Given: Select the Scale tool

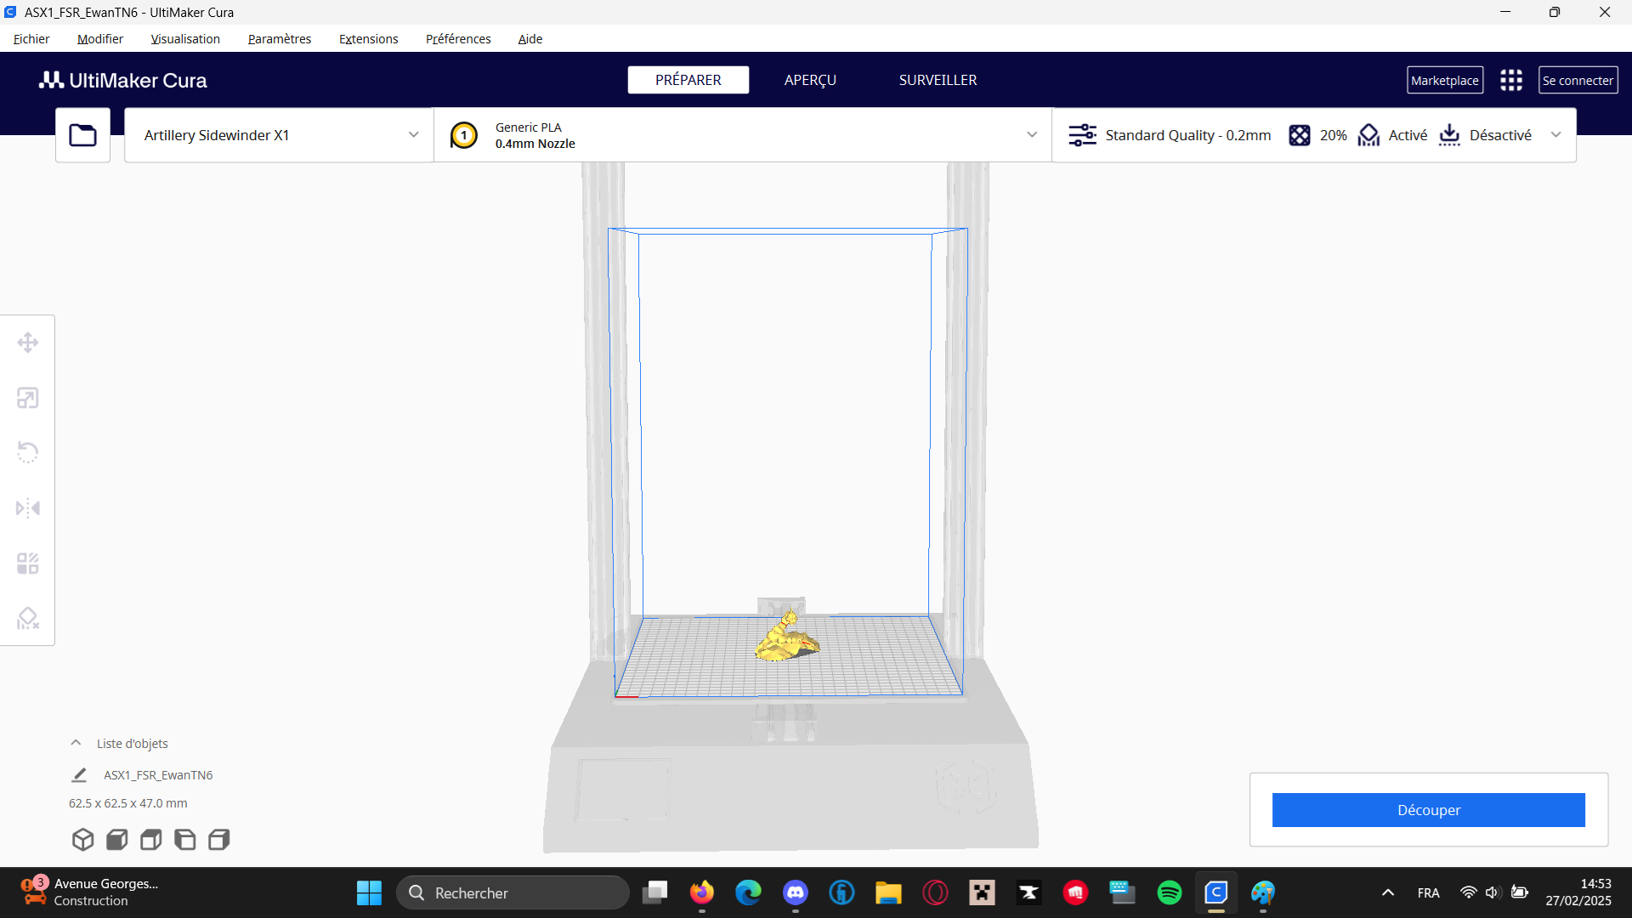Looking at the screenshot, I should 27,398.
